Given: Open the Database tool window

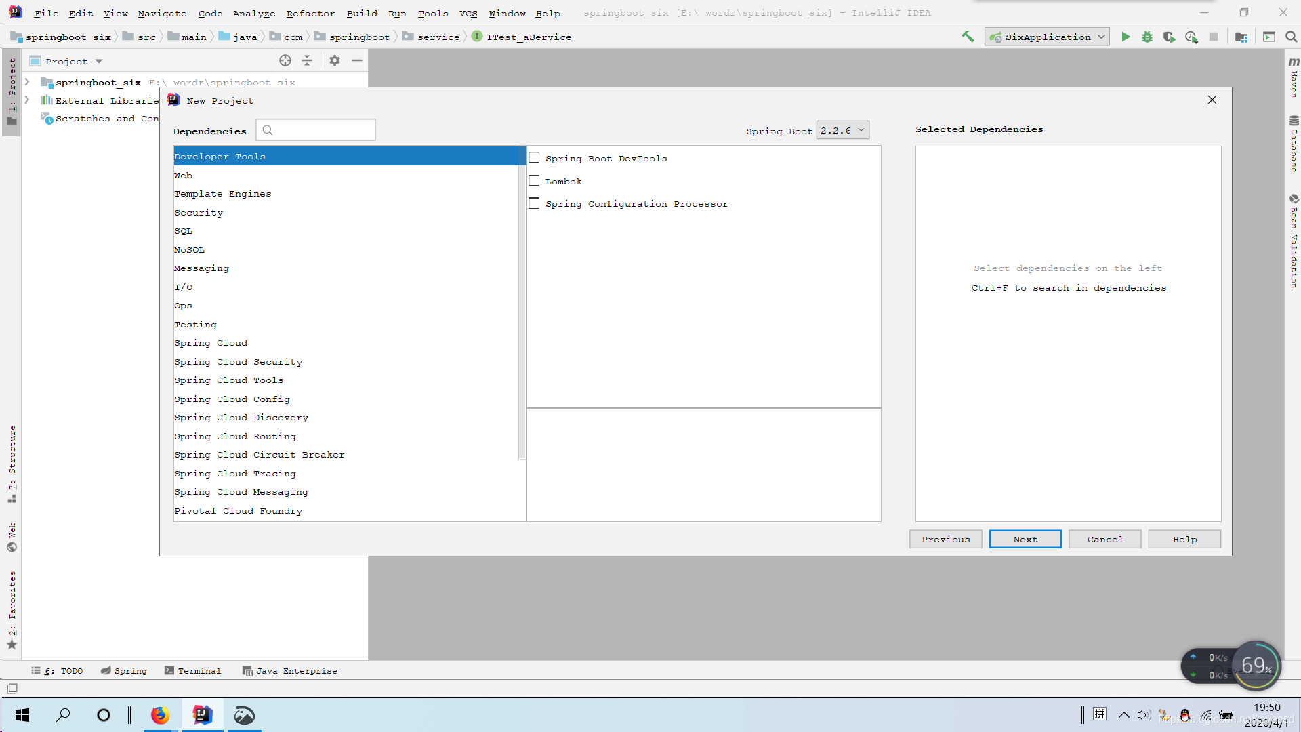Looking at the screenshot, I should click(x=1294, y=144).
